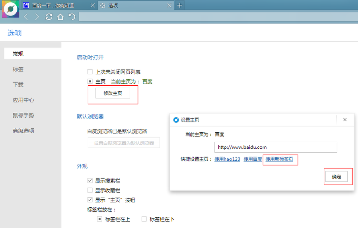
Task: Enable the 显示收藏栏 checkbox
Action: point(90,191)
